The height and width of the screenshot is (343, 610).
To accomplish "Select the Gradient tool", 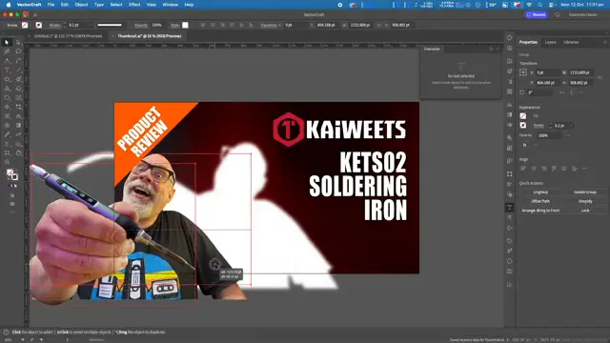I will click(18, 125).
